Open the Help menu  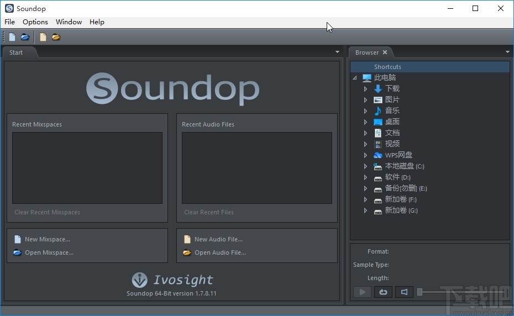pyautogui.click(x=97, y=22)
